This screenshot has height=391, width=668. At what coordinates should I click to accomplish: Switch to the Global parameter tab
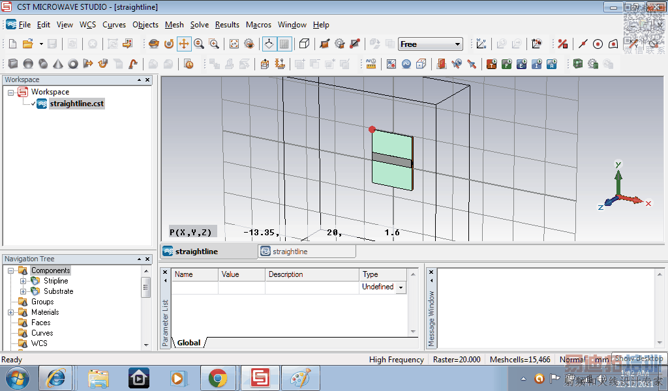click(x=189, y=342)
